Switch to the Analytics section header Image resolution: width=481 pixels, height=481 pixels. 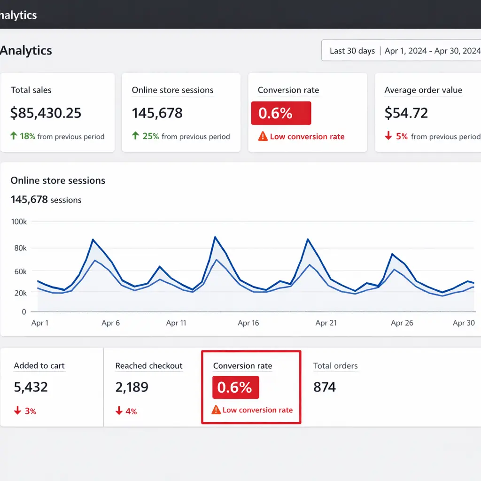pos(26,50)
